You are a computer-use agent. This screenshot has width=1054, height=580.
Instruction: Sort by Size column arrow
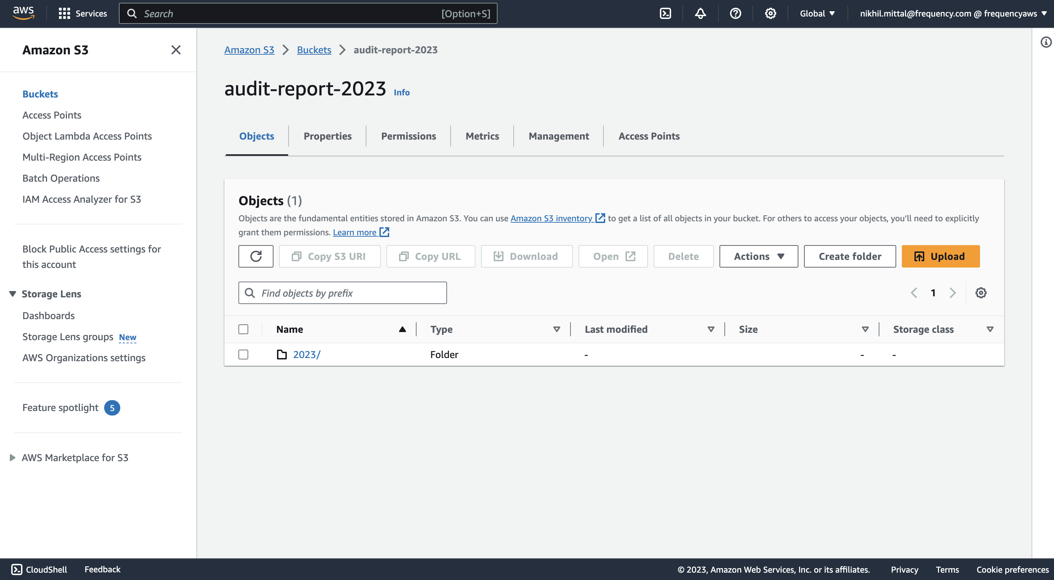pyautogui.click(x=865, y=329)
